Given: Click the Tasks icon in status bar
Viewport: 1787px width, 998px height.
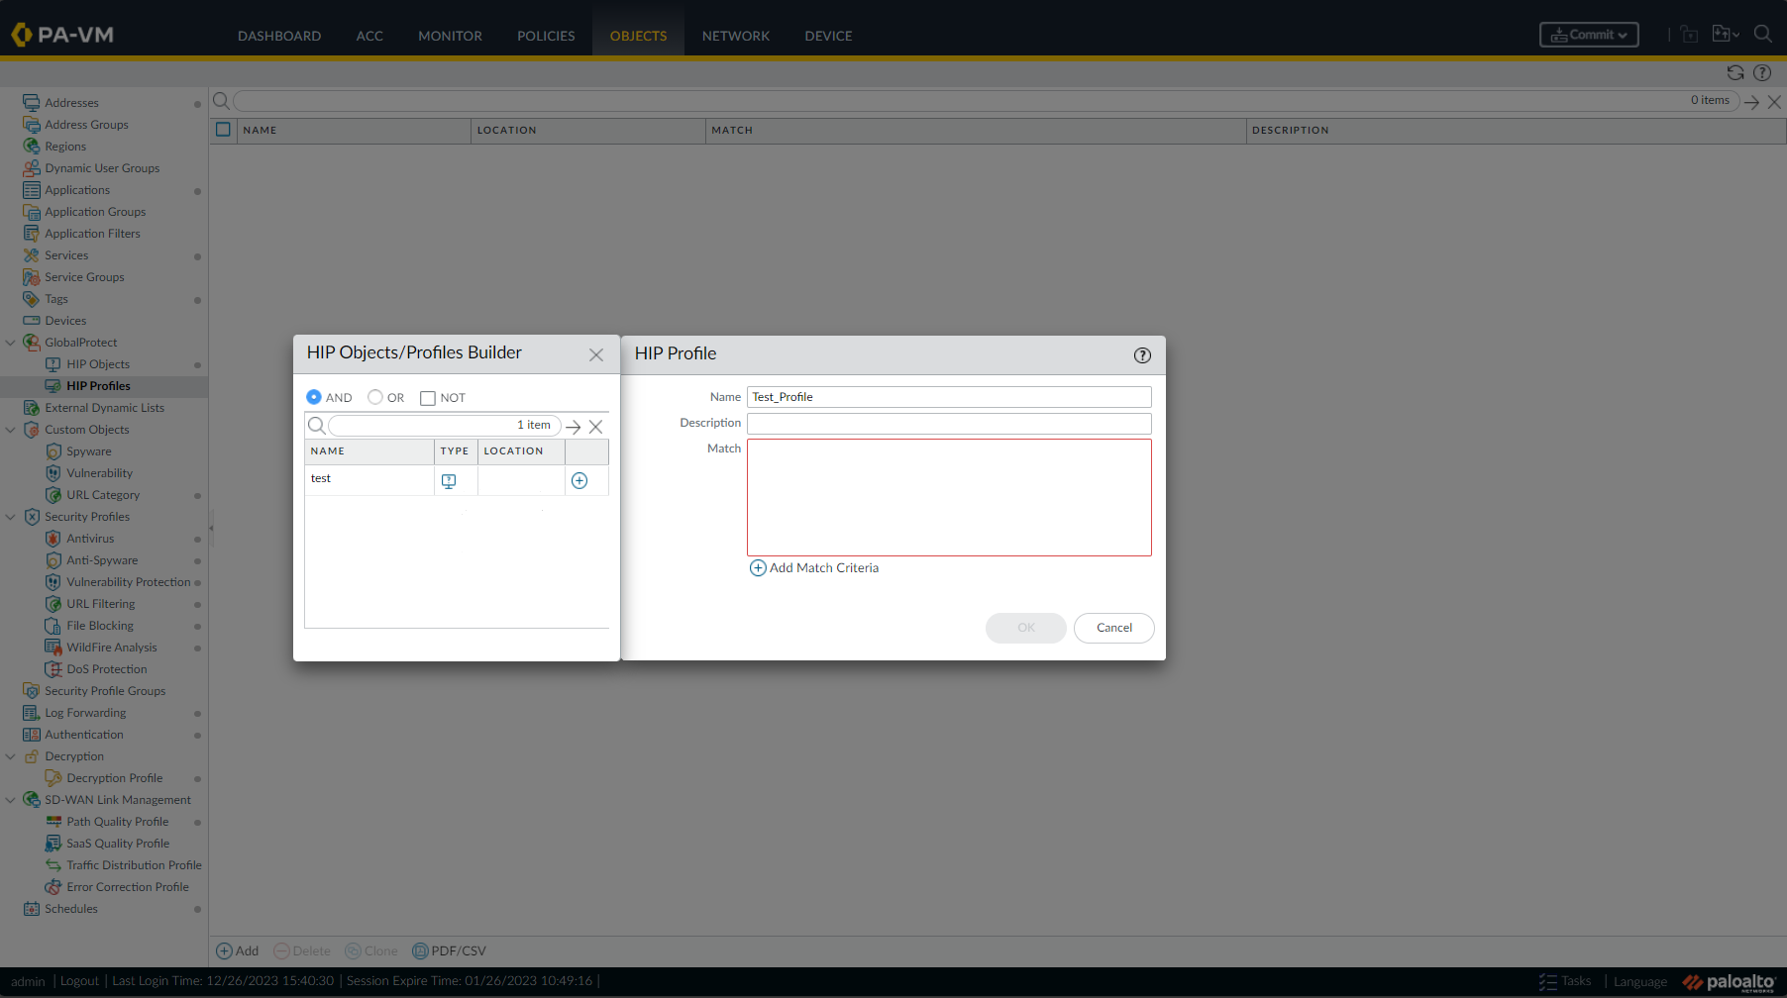Looking at the screenshot, I should pyautogui.click(x=1548, y=982).
